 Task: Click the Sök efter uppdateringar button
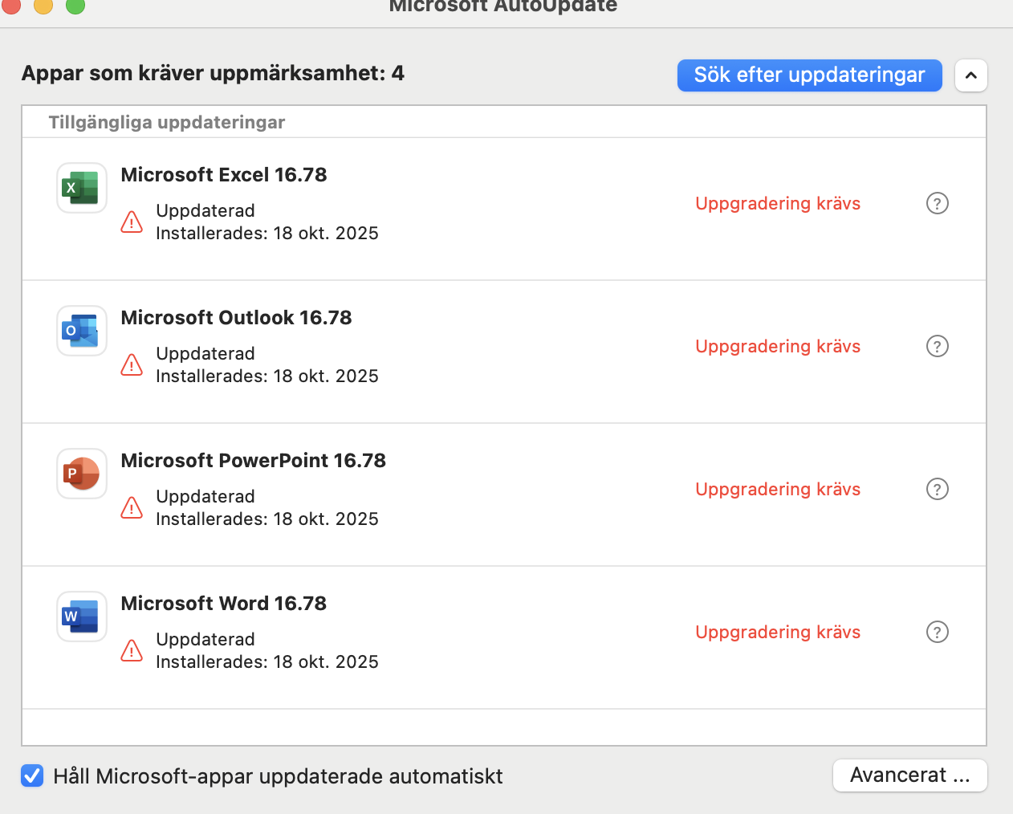point(809,75)
